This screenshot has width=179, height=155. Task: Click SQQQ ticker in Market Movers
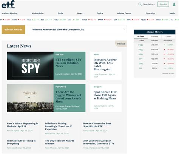pyautogui.click(x=141, y=45)
